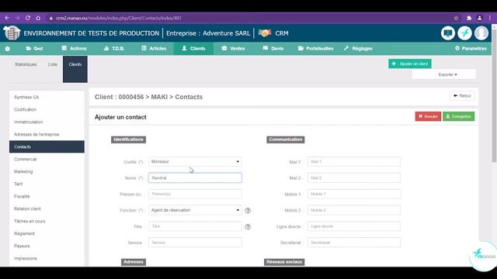Screen dimensions: 497x279
Task: Reload the page with refresh icon
Action: [28, 18]
